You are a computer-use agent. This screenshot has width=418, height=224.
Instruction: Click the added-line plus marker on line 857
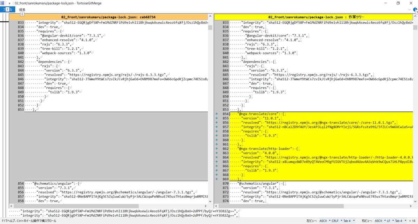[216, 127]
